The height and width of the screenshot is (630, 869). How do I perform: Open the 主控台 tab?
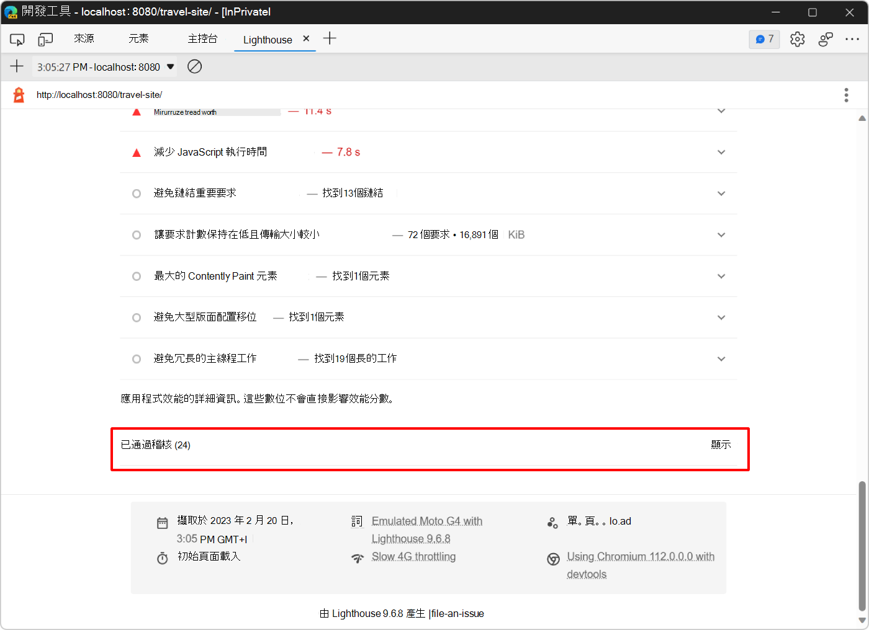pos(203,39)
